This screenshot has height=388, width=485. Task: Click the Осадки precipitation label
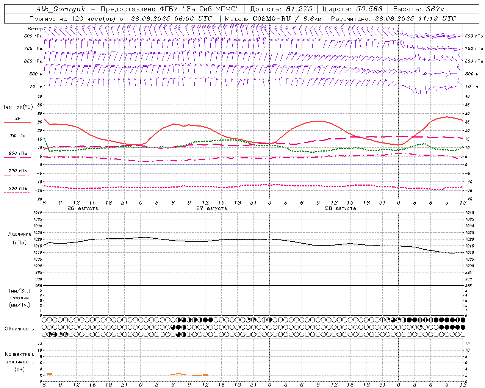coord(19,298)
